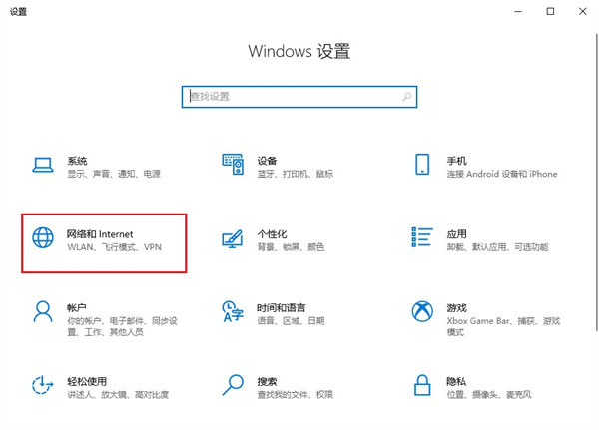Minimize the 设置 window
The width and height of the screenshot is (599, 430).
pyautogui.click(x=518, y=11)
